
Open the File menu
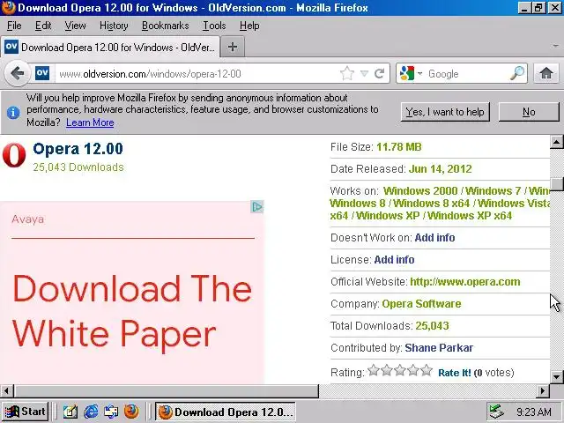14,26
